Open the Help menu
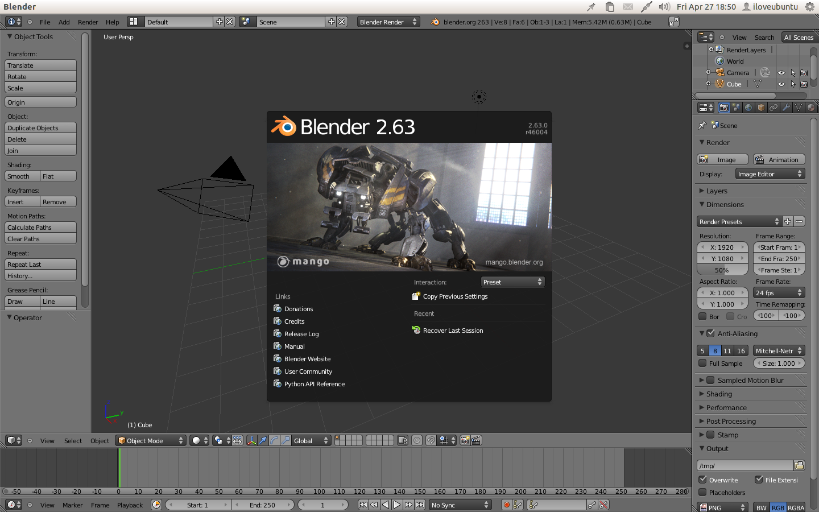 pos(113,22)
